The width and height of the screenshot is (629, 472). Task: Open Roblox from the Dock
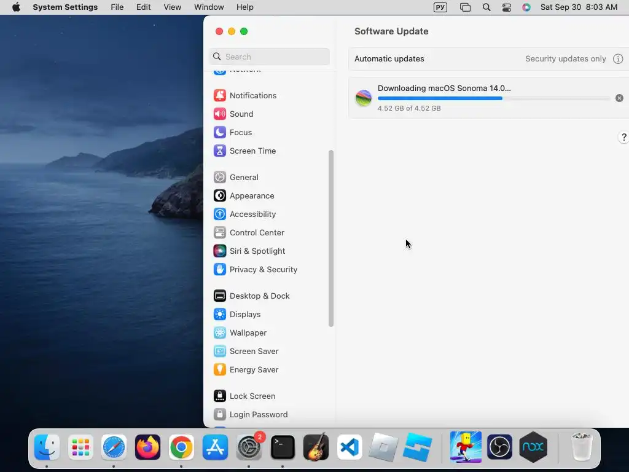tap(383, 447)
